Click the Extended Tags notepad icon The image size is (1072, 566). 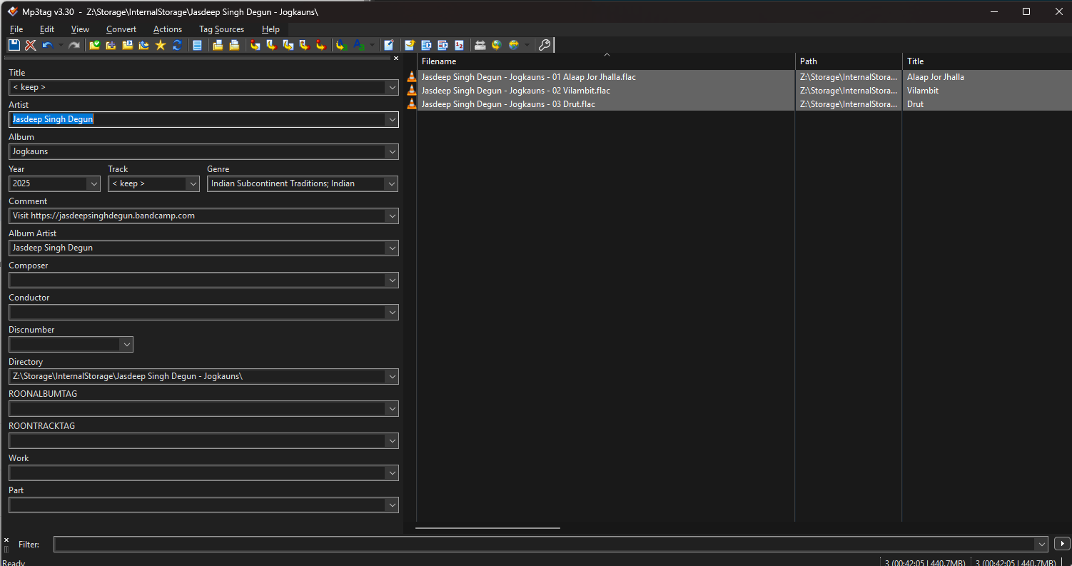[x=388, y=45]
